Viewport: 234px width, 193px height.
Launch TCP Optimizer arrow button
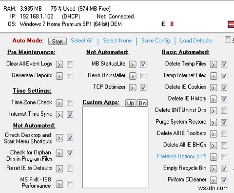point(133,88)
